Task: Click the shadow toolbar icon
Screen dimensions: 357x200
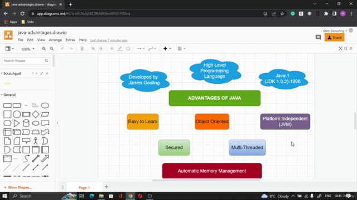Action: pyautogui.click(x=128, y=48)
